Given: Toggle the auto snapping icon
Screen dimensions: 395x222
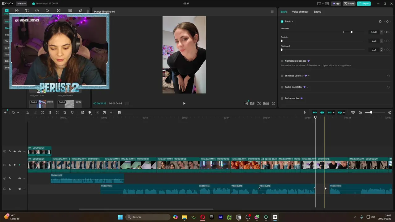Looking at the screenshot, I should 322,113.
